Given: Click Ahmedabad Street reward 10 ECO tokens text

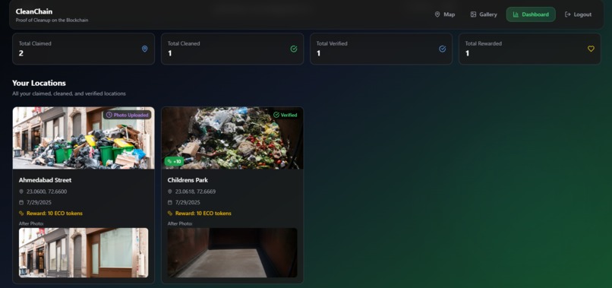Looking at the screenshot, I should coord(55,214).
